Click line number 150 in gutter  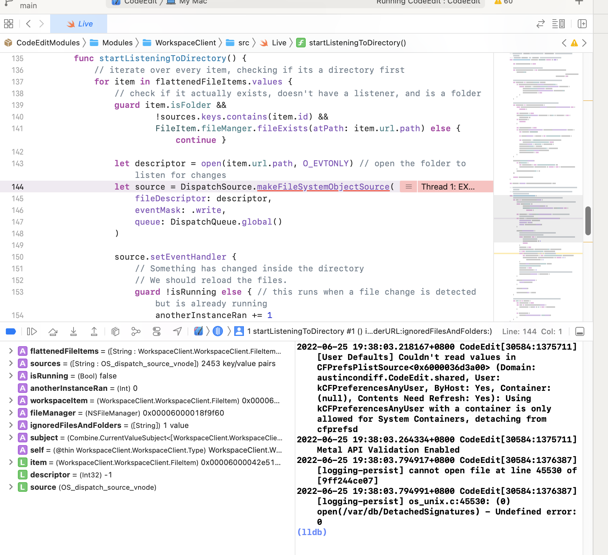click(x=18, y=257)
